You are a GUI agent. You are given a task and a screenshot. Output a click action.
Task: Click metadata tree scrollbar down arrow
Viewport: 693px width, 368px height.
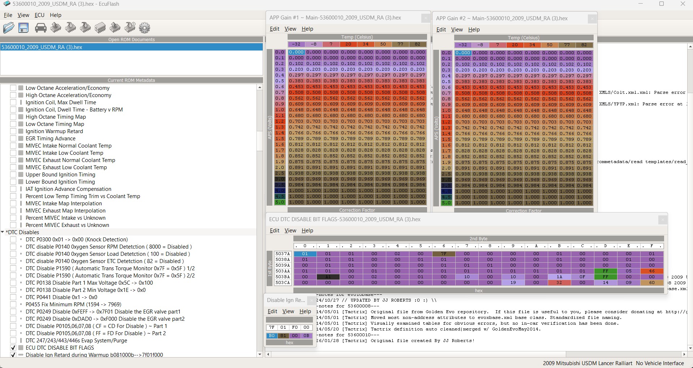tap(259, 354)
